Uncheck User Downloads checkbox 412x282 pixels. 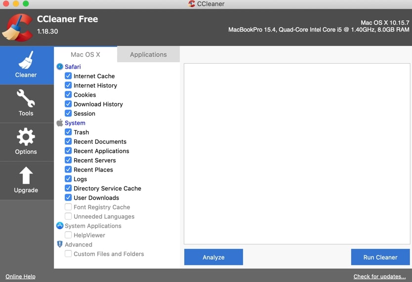click(x=68, y=198)
